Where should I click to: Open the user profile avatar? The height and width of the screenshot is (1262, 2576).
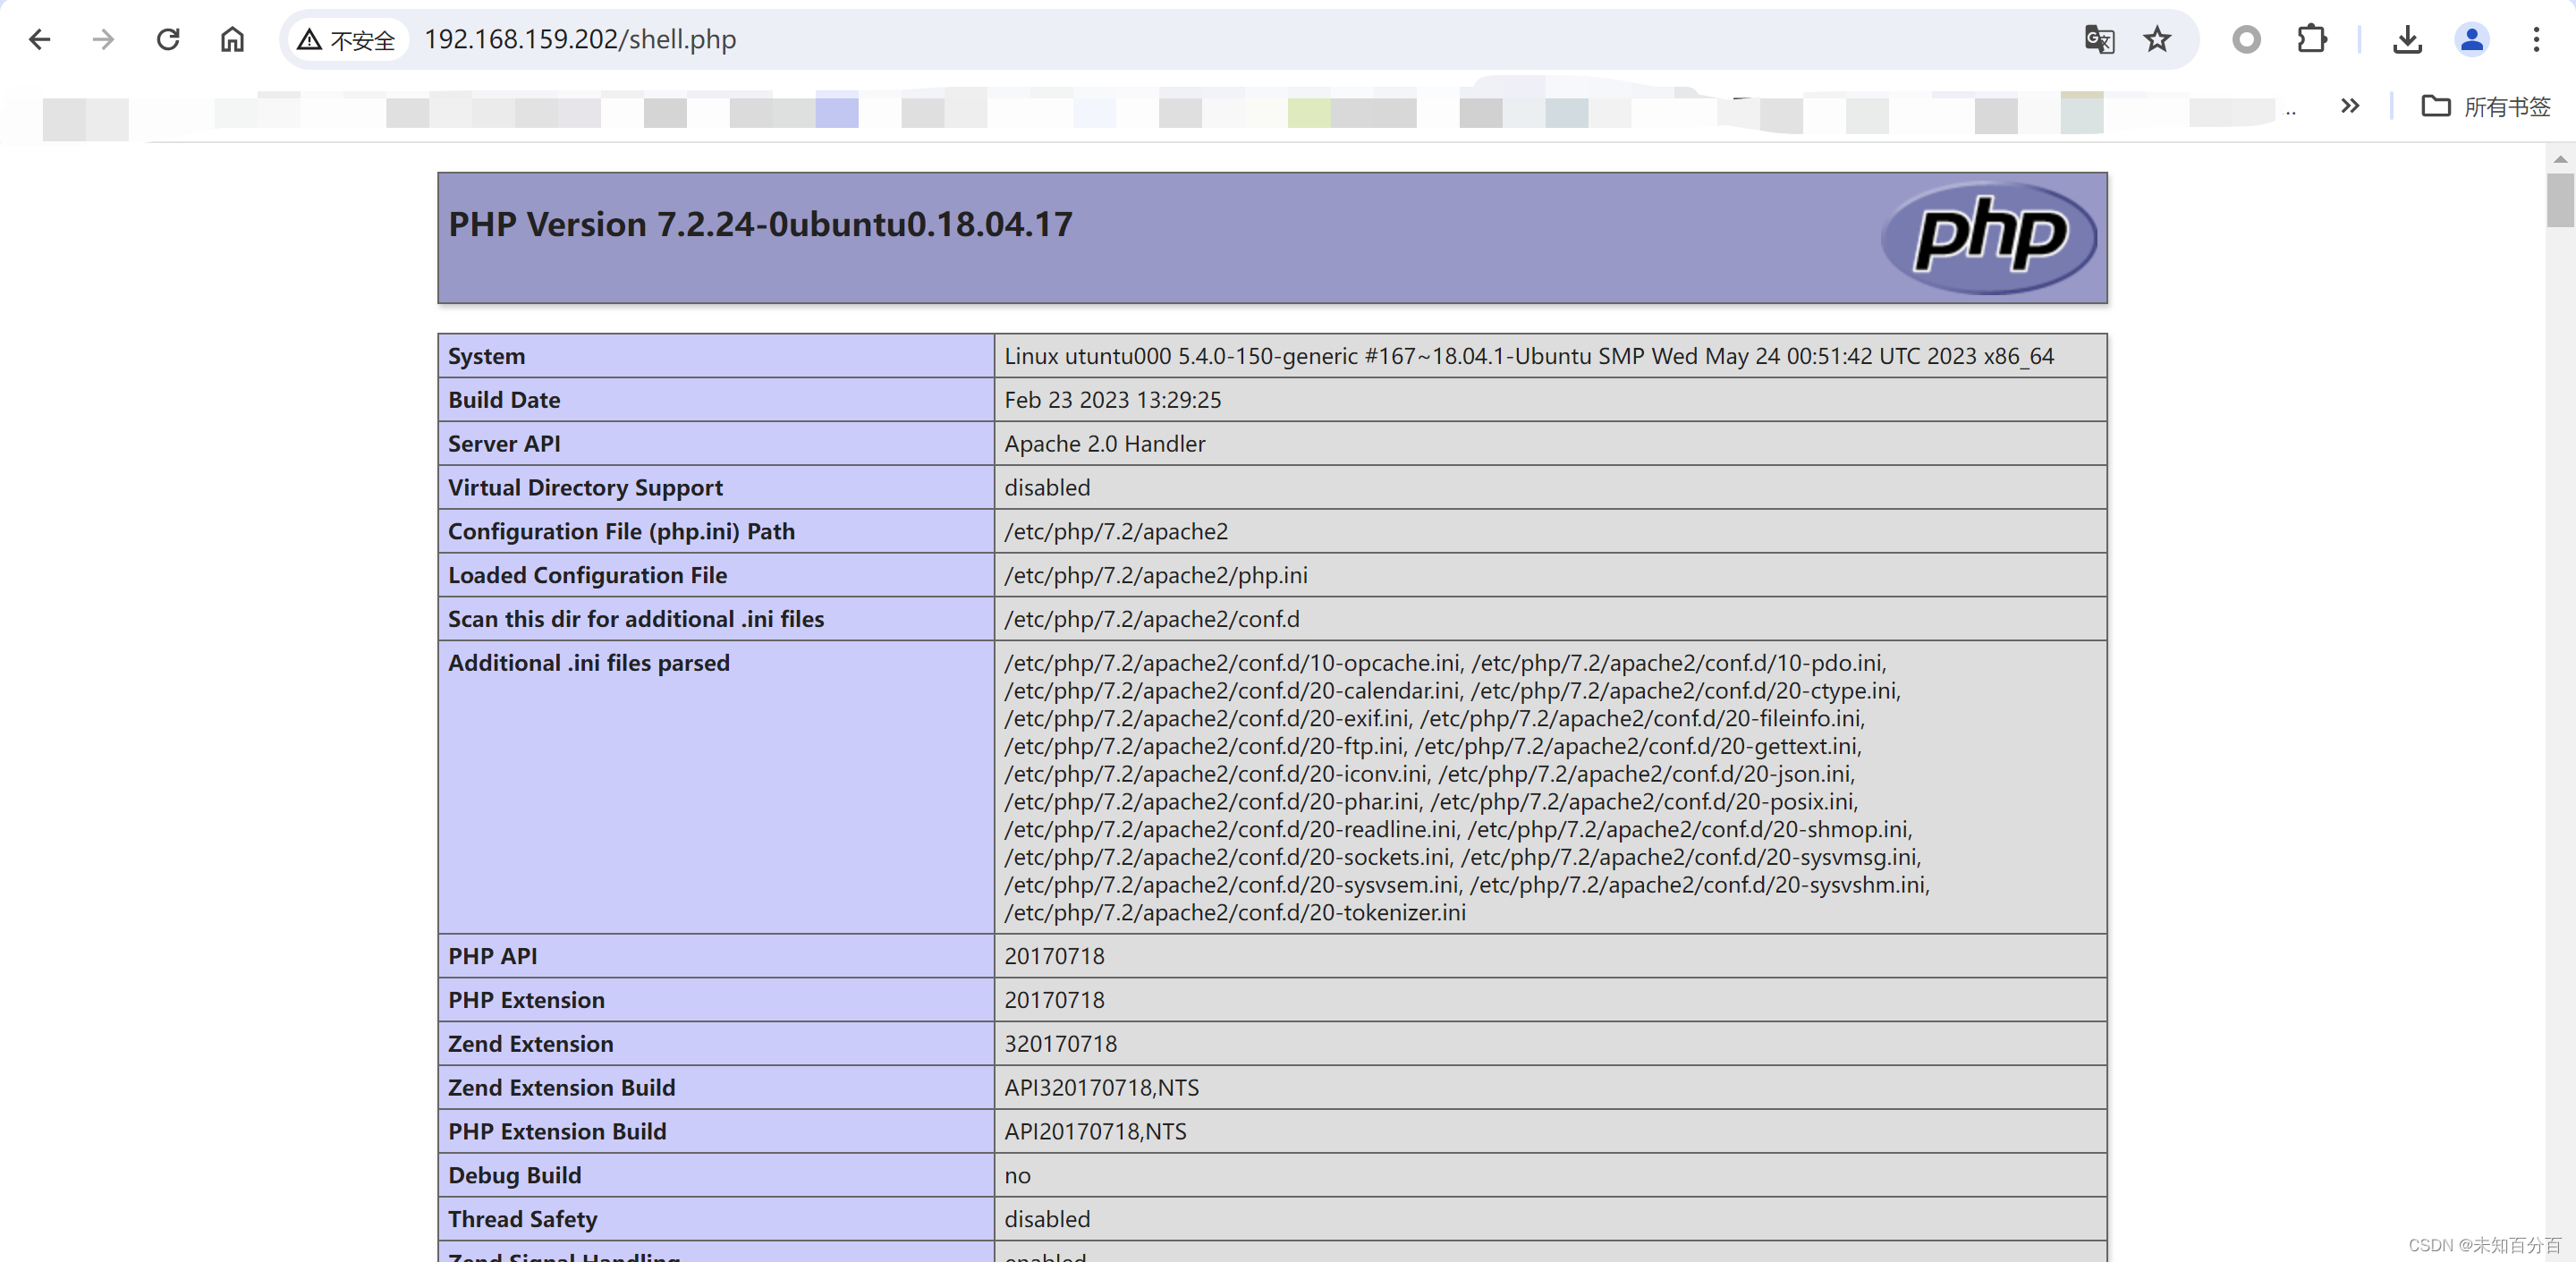pos(2471,40)
